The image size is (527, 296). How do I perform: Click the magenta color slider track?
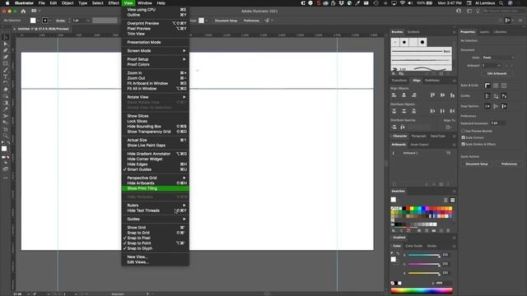424,264
